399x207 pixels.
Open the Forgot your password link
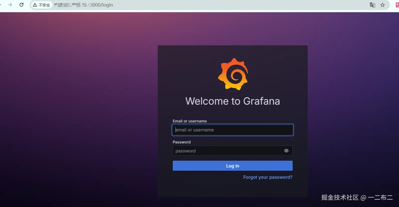(x=268, y=177)
